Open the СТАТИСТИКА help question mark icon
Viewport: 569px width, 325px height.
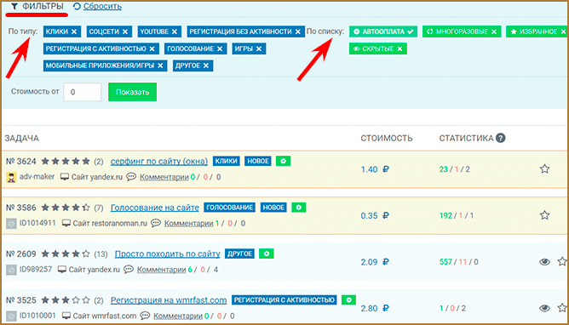[x=500, y=138]
